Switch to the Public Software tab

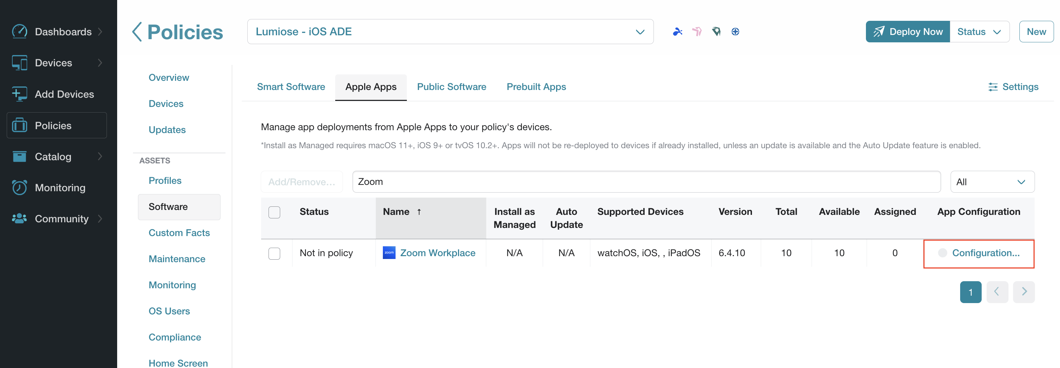point(451,87)
